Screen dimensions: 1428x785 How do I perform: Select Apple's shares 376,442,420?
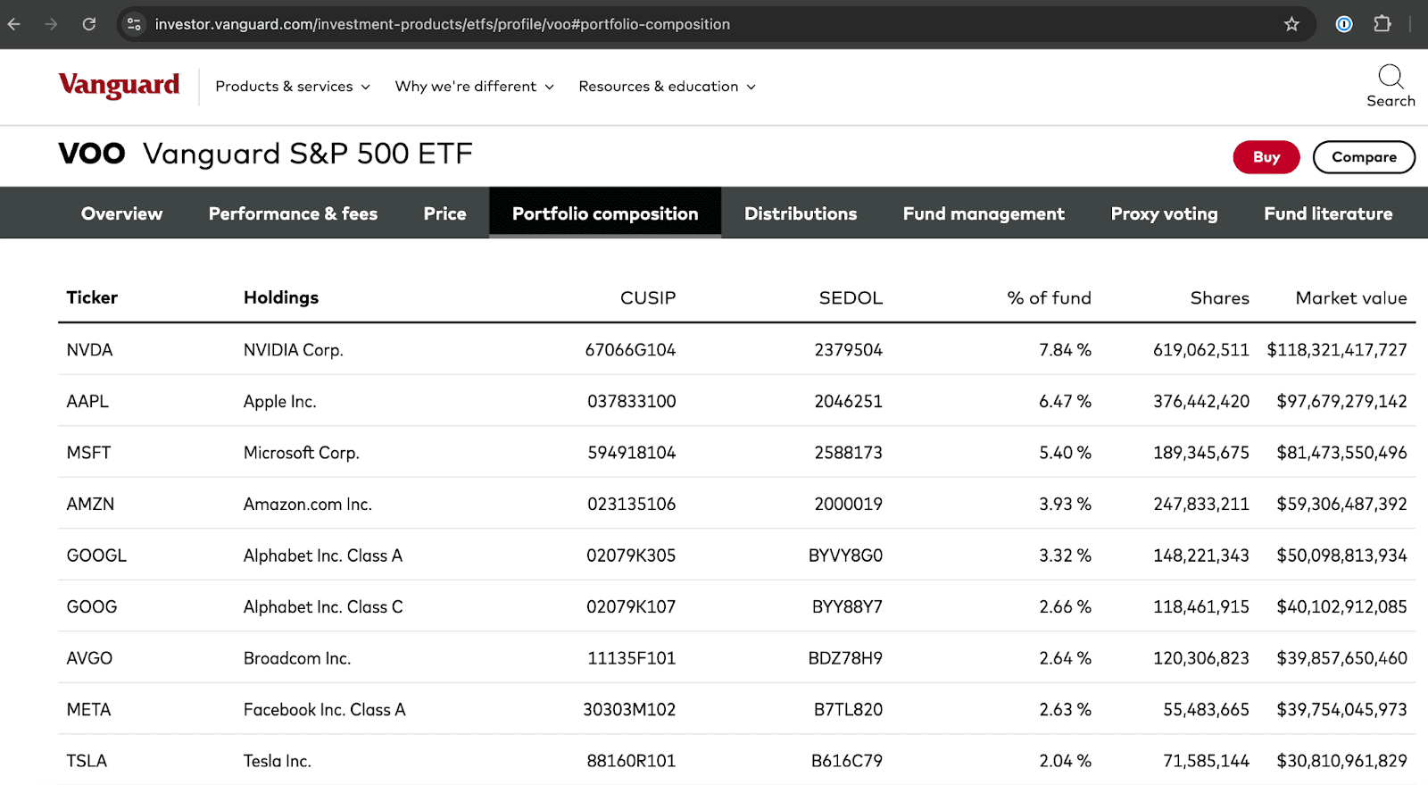coord(1201,401)
